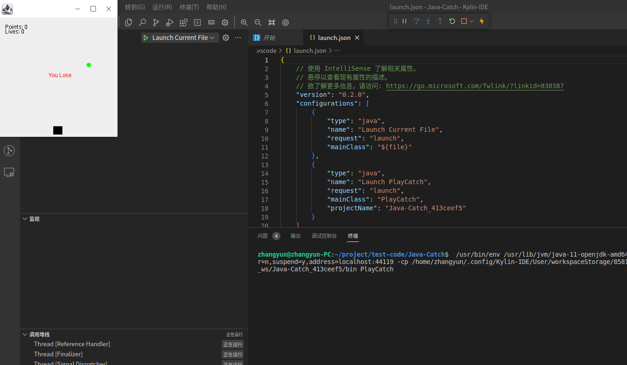Open launch.json via debug gear icon
627x365 pixels.
[226, 38]
